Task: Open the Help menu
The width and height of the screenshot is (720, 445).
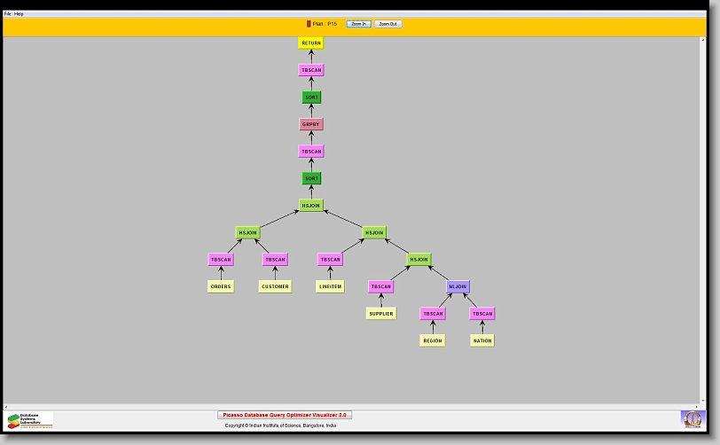Action: (20, 14)
